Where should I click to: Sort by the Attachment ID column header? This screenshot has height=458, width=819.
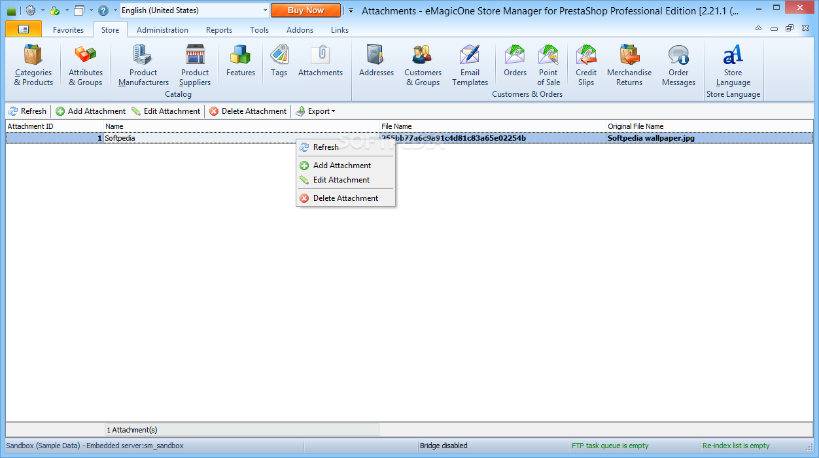coord(55,126)
